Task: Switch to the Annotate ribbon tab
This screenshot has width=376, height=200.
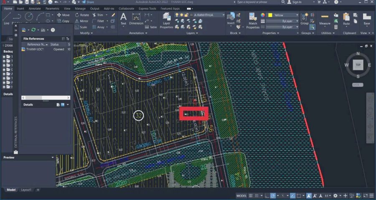Action: [35, 8]
